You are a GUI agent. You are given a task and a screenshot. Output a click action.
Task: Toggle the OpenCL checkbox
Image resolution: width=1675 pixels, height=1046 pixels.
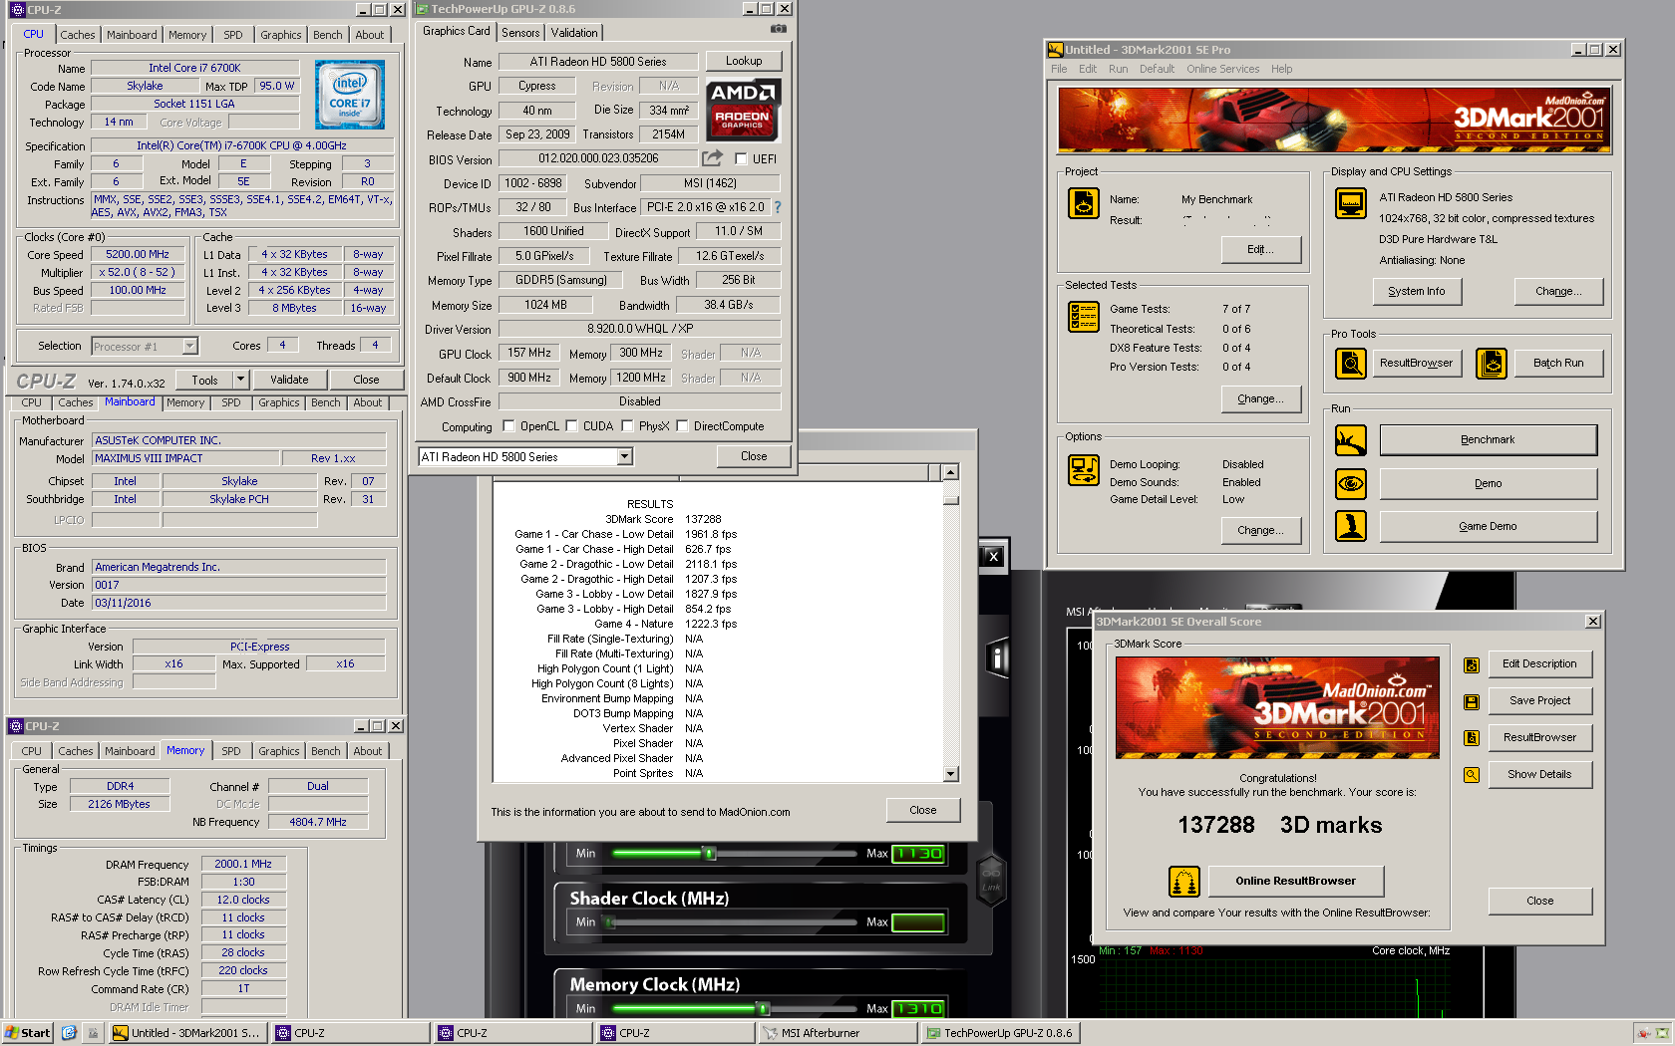coord(508,425)
